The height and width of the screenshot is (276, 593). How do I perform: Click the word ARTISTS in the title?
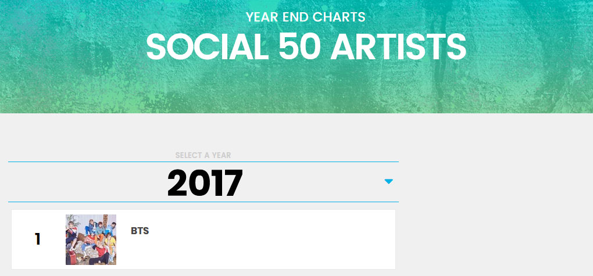point(398,47)
